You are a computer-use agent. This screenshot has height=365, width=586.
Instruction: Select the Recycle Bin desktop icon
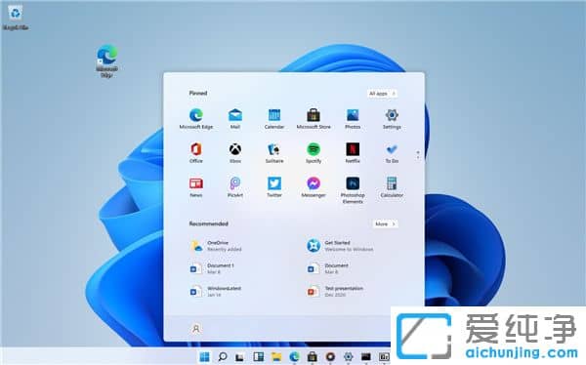coord(15,18)
